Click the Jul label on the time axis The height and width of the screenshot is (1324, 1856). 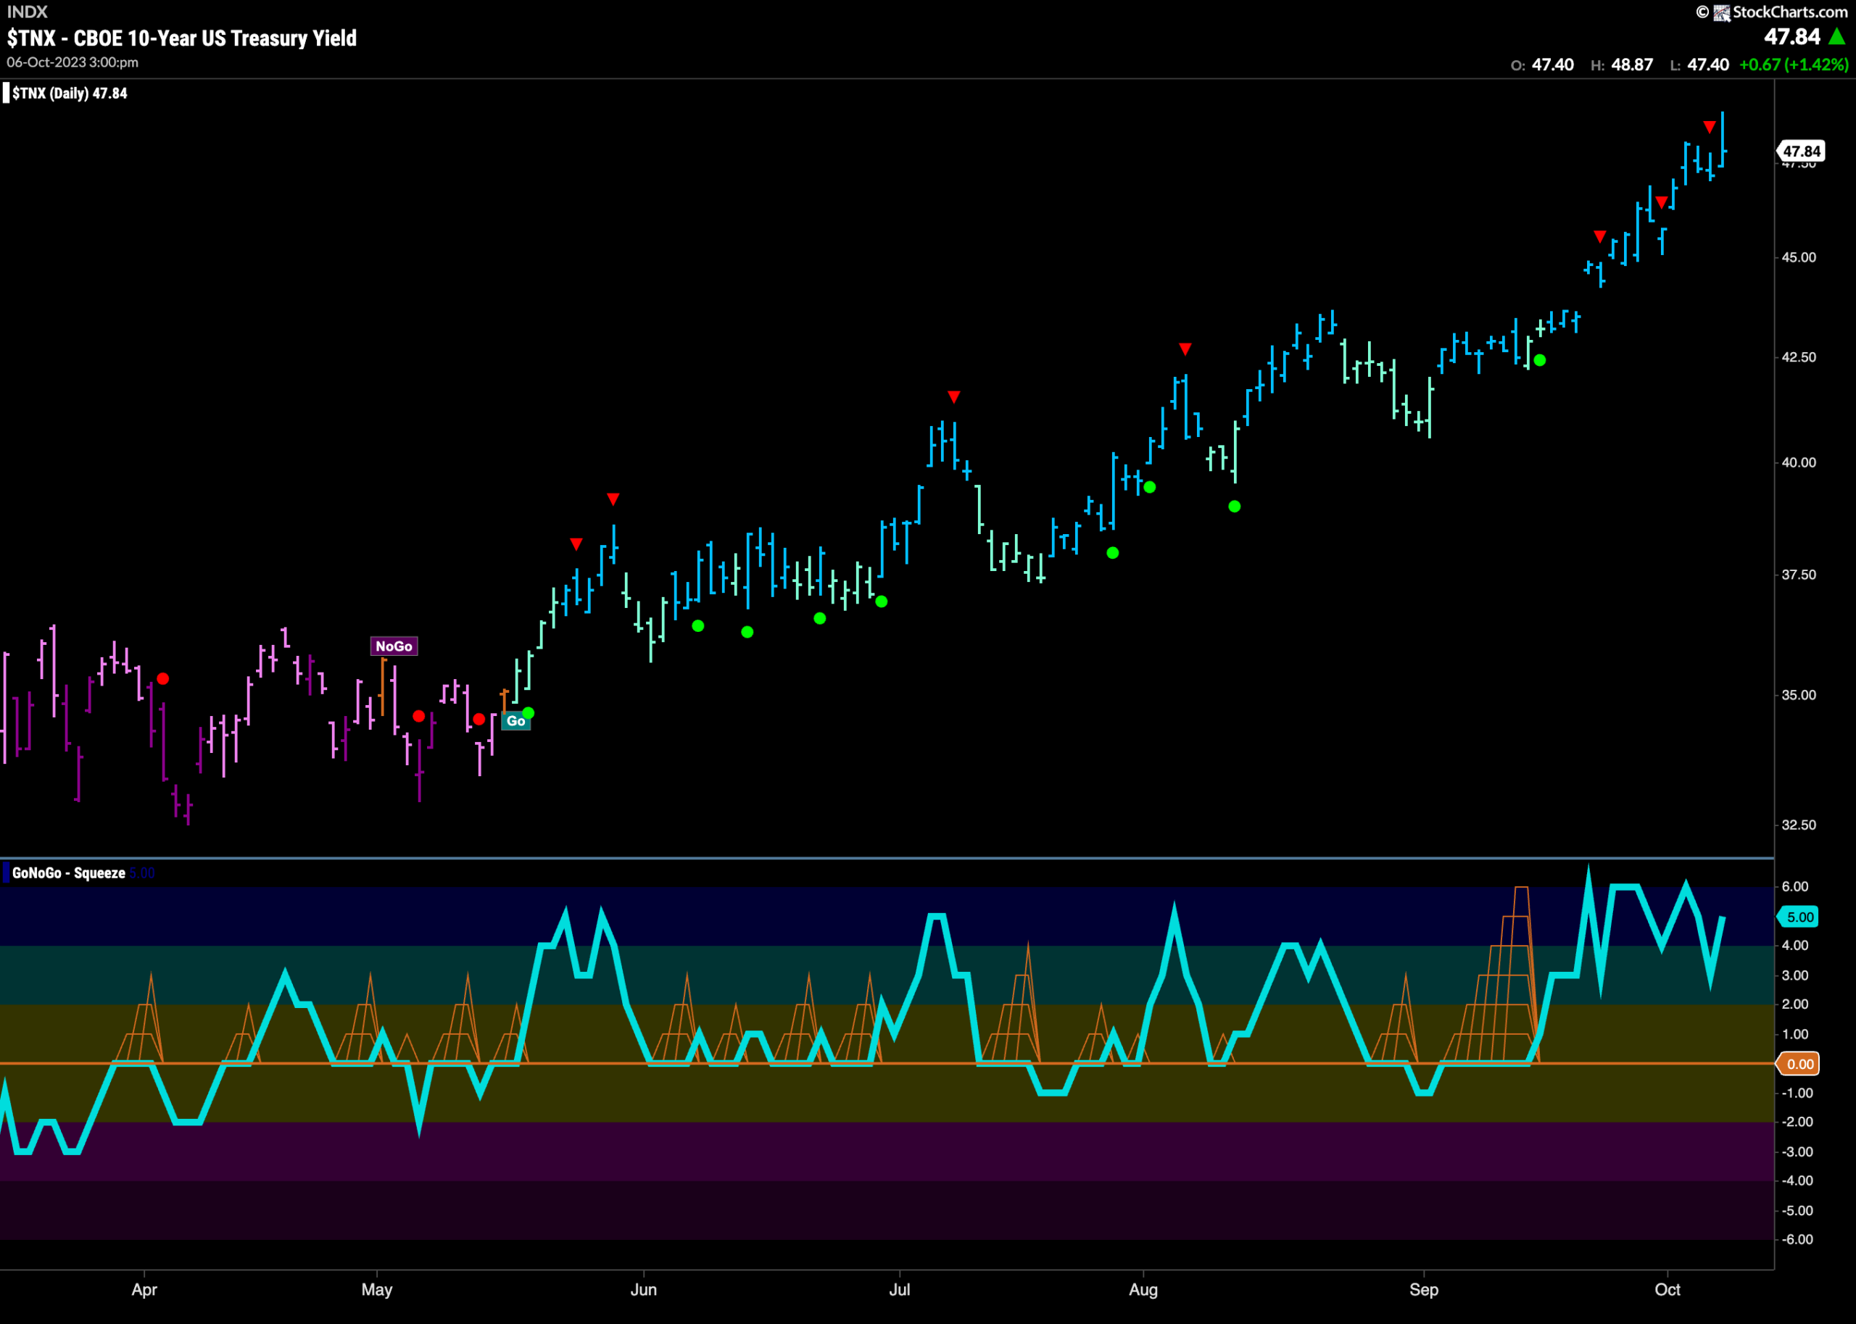(x=900, y=1290)
